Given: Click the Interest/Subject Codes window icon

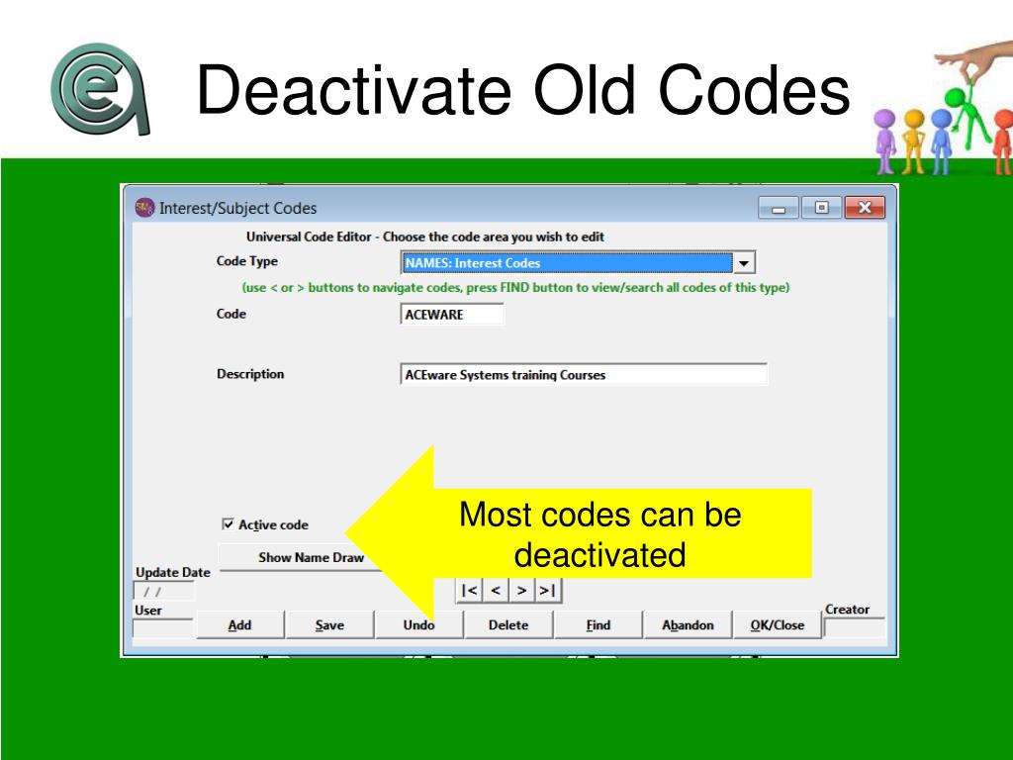Looking at the screenshot, I should tap(144, 208).
